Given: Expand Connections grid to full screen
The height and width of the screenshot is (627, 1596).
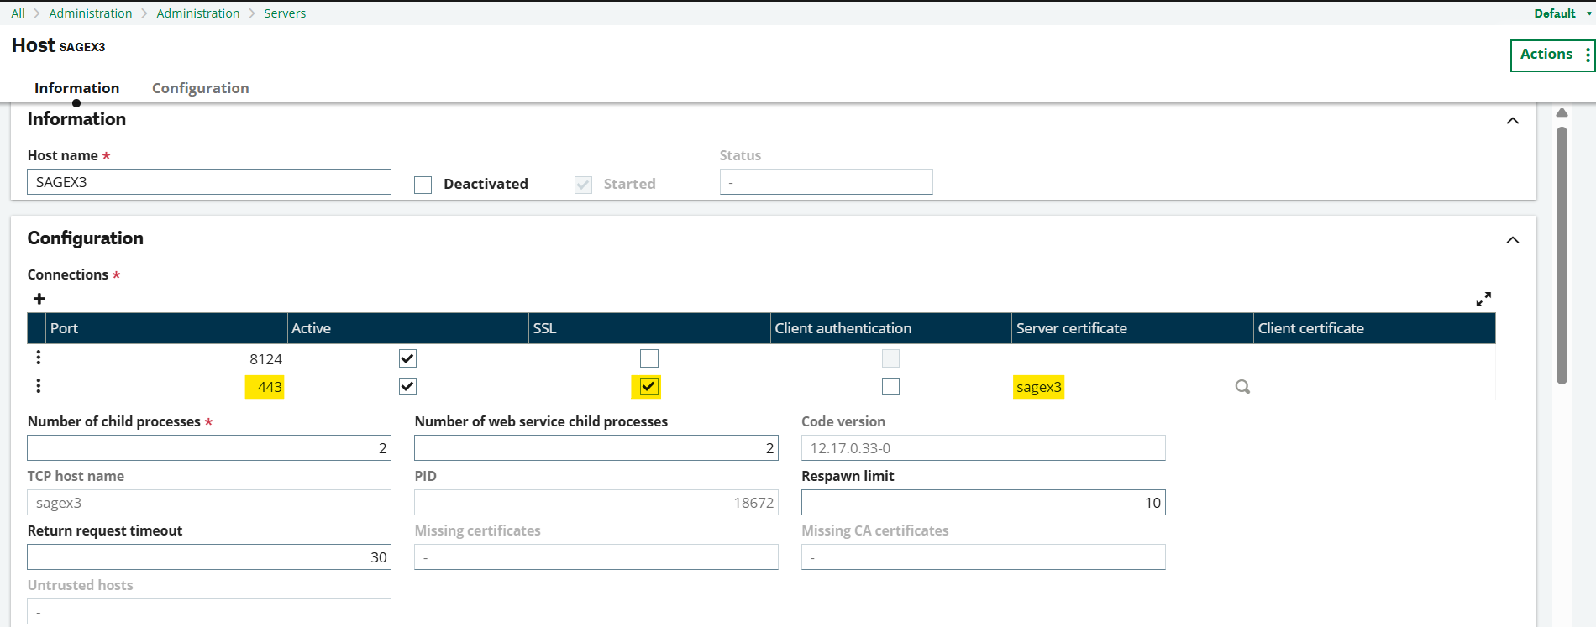Looking at the screenshot, I should pyautogui.click(x=1483, y=299).
